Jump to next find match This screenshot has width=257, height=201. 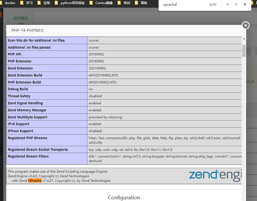click(x=236, y=5)
